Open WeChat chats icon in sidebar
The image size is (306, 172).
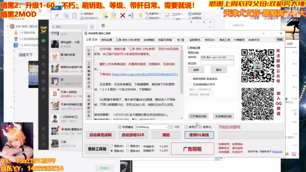(44, 41)
